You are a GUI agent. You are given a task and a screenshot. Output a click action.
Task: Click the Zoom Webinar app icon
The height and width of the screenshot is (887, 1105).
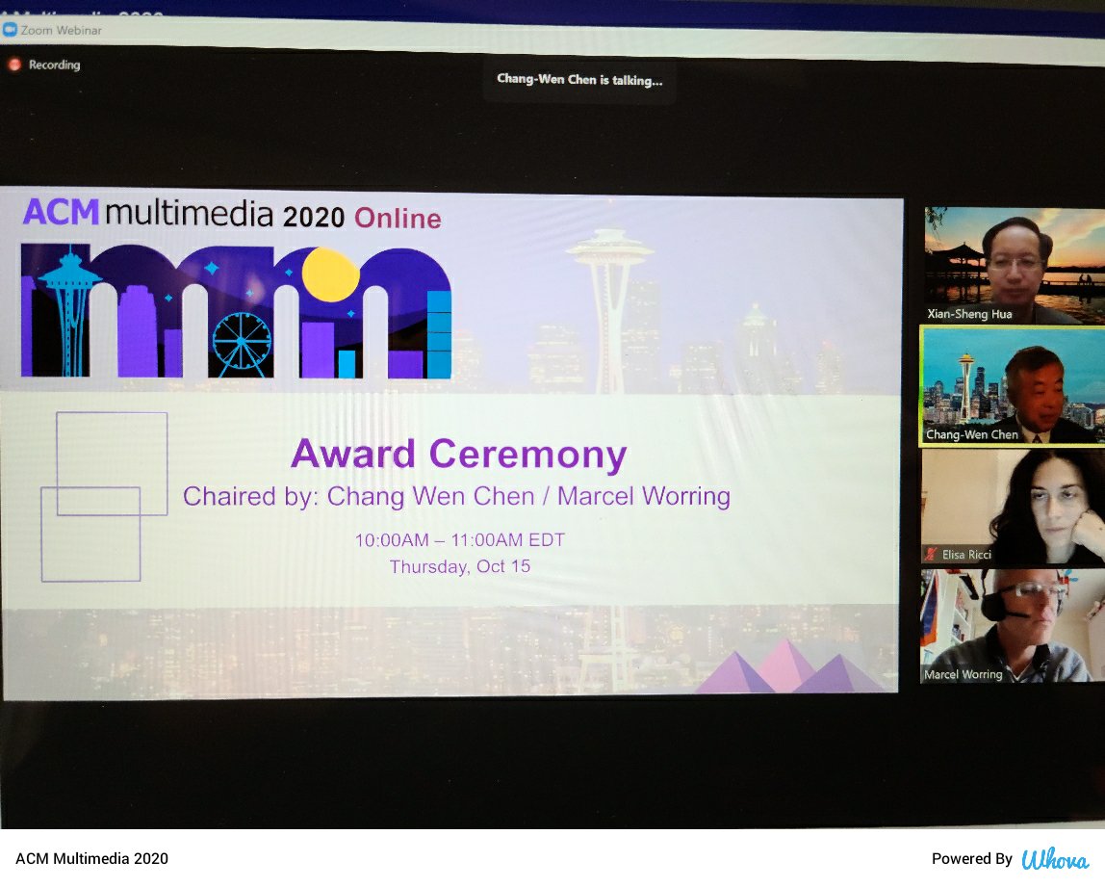click(10, 30)
